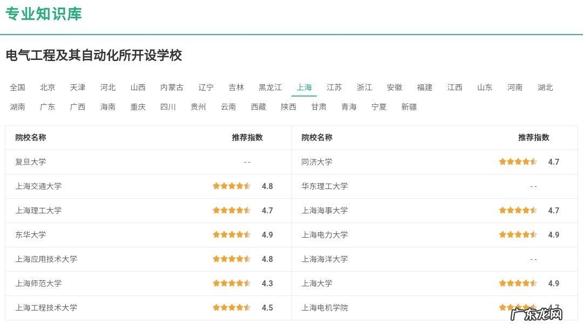Click the star rating of 上海师范大学
This screenshot has height=330, width=583.
pos(232,283)
